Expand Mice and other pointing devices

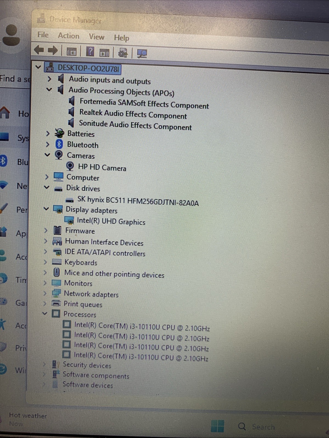click(x=45, y=273)
